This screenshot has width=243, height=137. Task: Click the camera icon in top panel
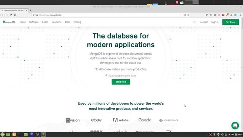(182, 3)
